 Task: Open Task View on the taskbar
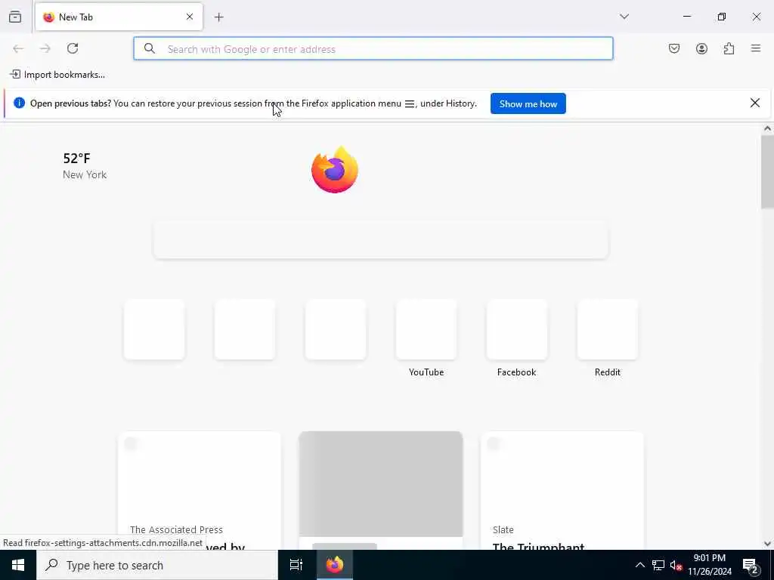point(296,565)
